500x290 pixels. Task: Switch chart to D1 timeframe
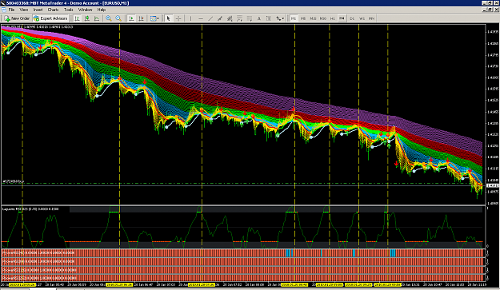[352, 18]
